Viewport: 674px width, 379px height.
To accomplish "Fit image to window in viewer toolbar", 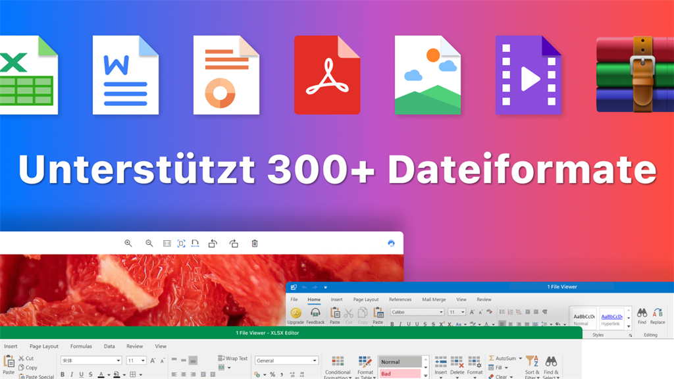I will click(181, 243).
